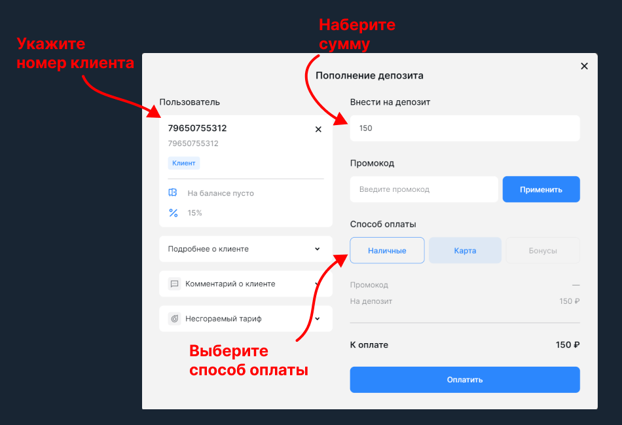Viewport: 622px width, 425px height.
Task: Click the balance wallet icon
Action: 173,193
